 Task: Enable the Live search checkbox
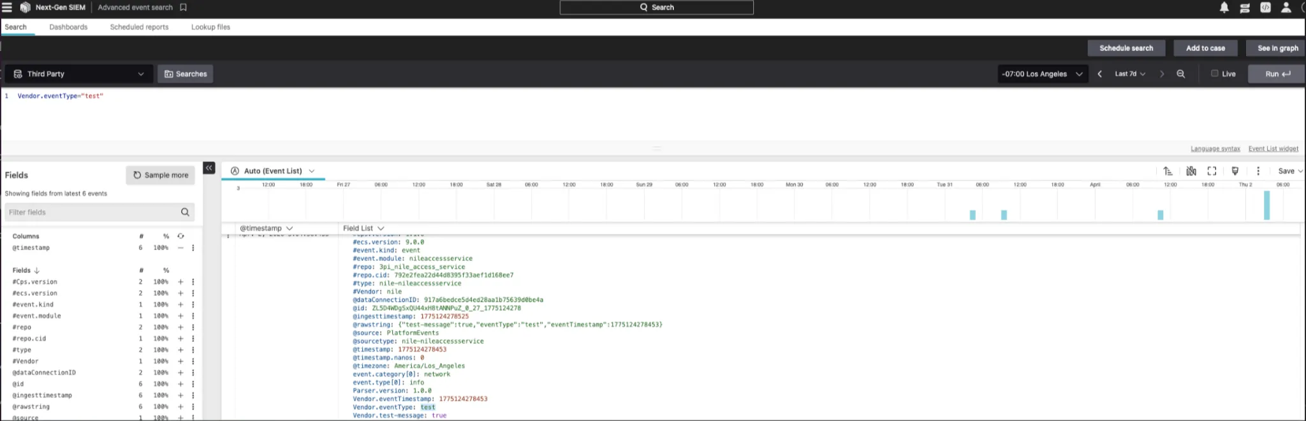(x=1215, y=73)
